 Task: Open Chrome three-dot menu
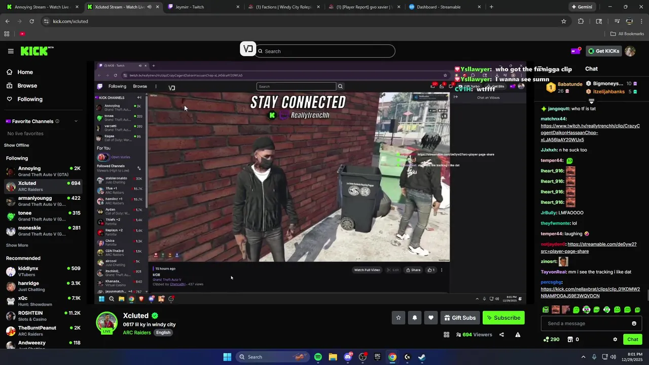(641, 21)
